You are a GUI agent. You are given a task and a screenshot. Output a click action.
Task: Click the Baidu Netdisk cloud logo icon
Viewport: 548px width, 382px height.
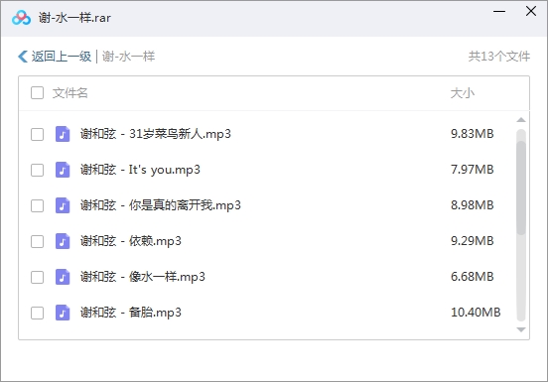(21, 18)
